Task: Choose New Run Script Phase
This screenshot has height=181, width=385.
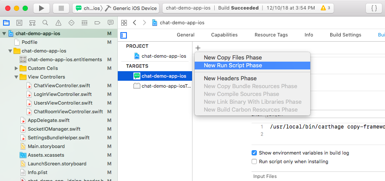Action: click(252, 66)
